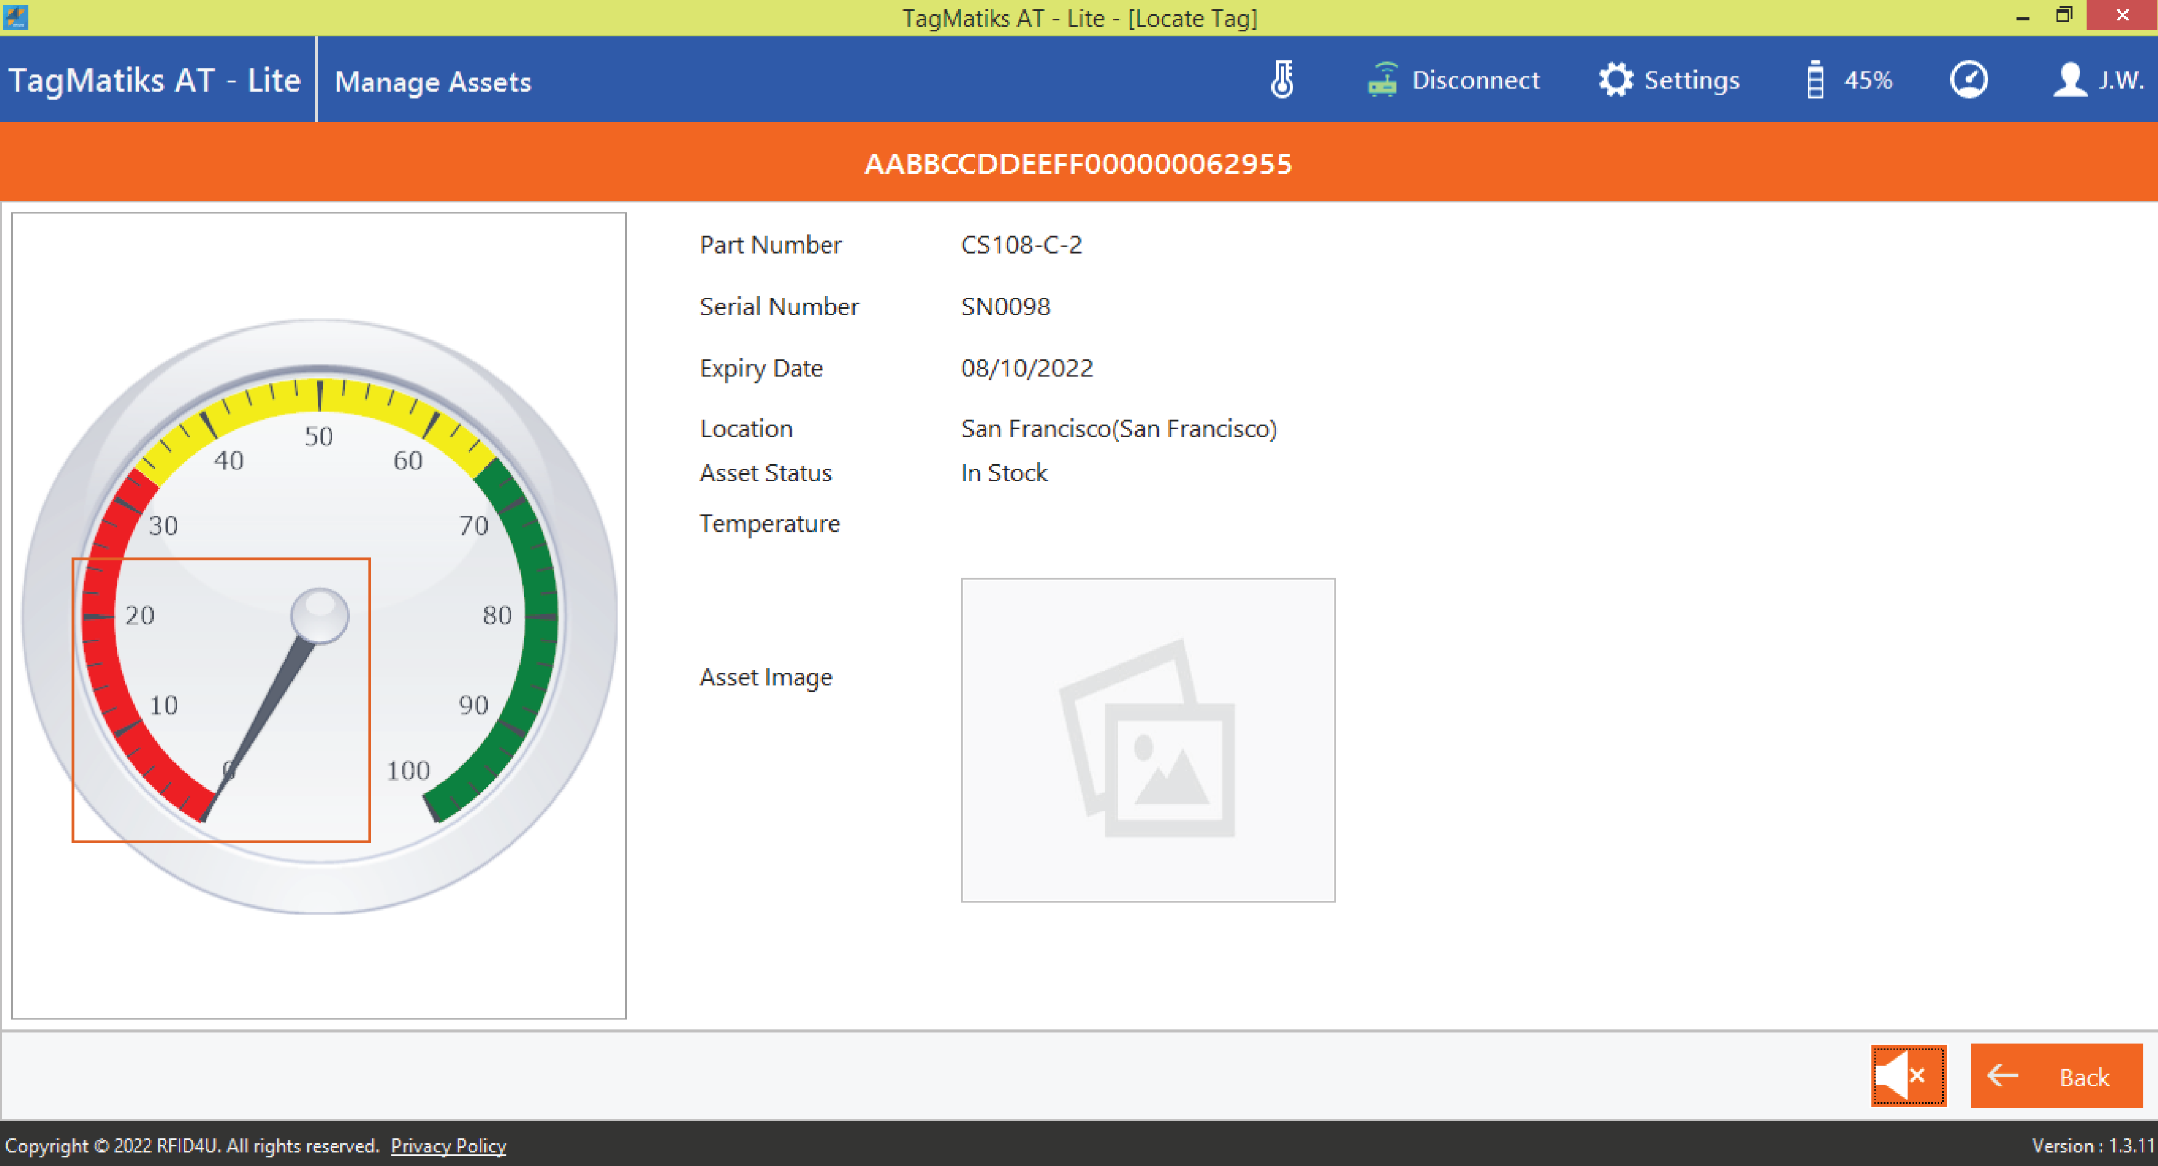2158x1166 pixels.
Task: Click the asset image placeholder thumbnail
Action: tap(1148, 740)
